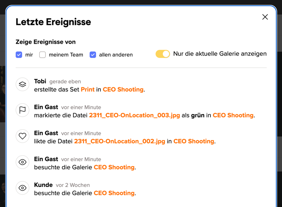Open CEO Shooting link in the green-marked event
The image size is (282, 207).
pyautogui.click(x=233, y=115)
